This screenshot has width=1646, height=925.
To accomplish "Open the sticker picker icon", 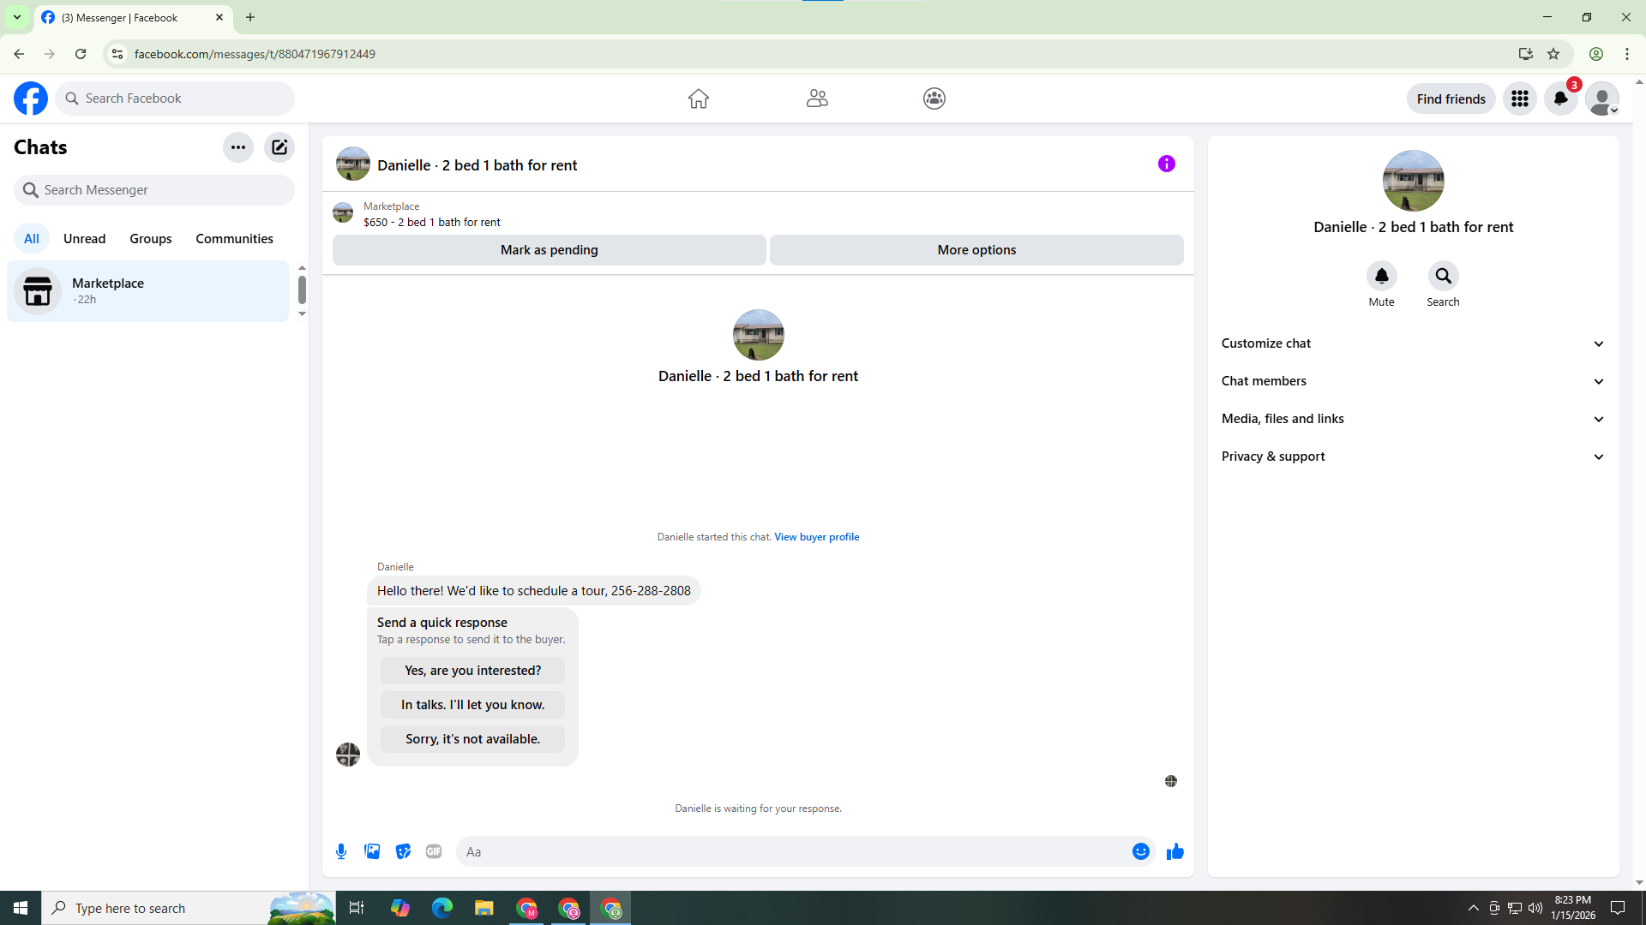I will point(403,851).
